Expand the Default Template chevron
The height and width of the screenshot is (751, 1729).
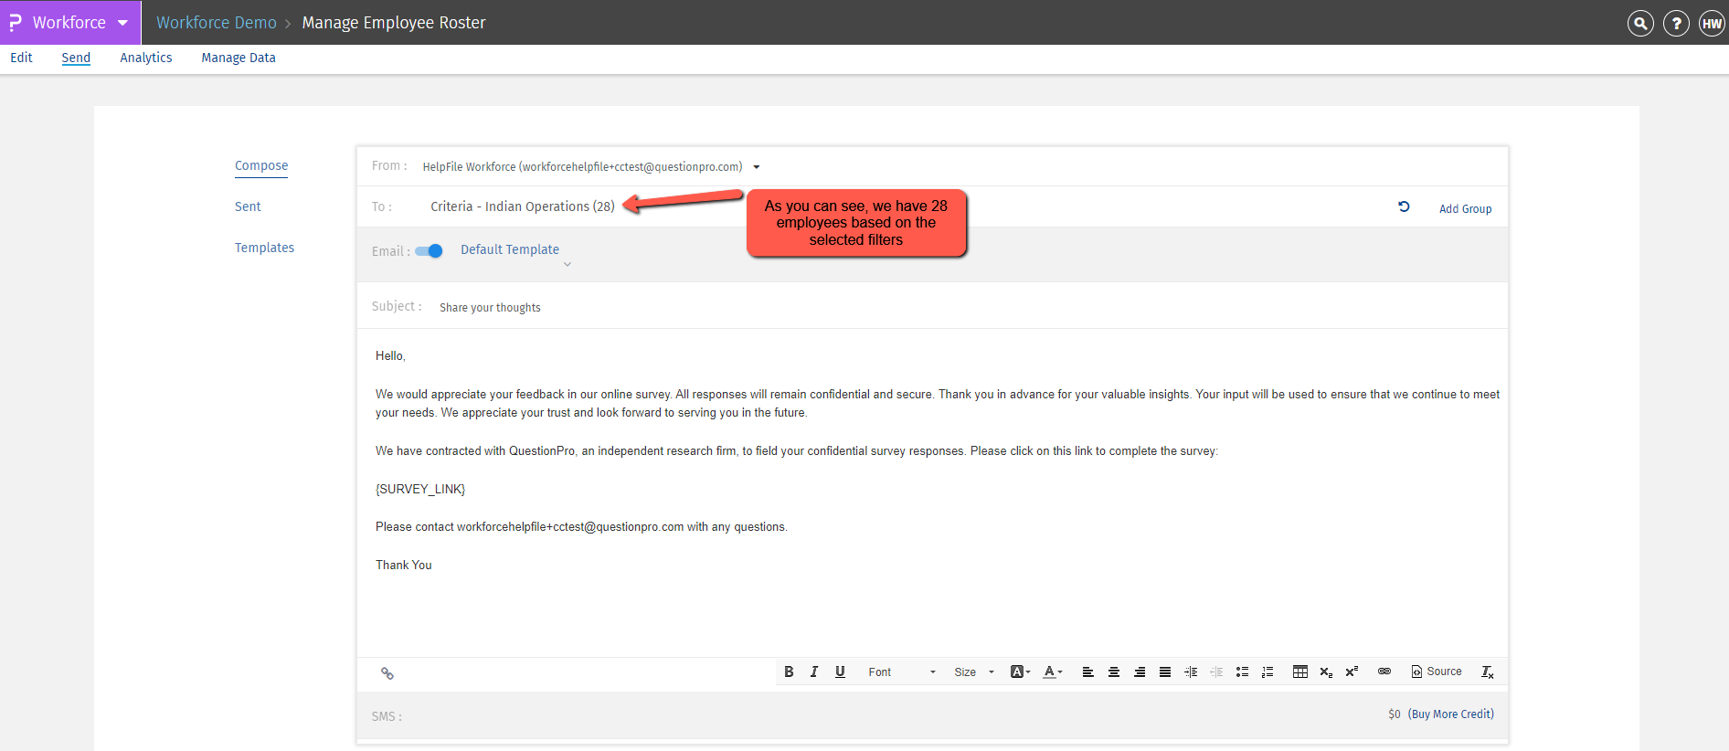(567, 265)
